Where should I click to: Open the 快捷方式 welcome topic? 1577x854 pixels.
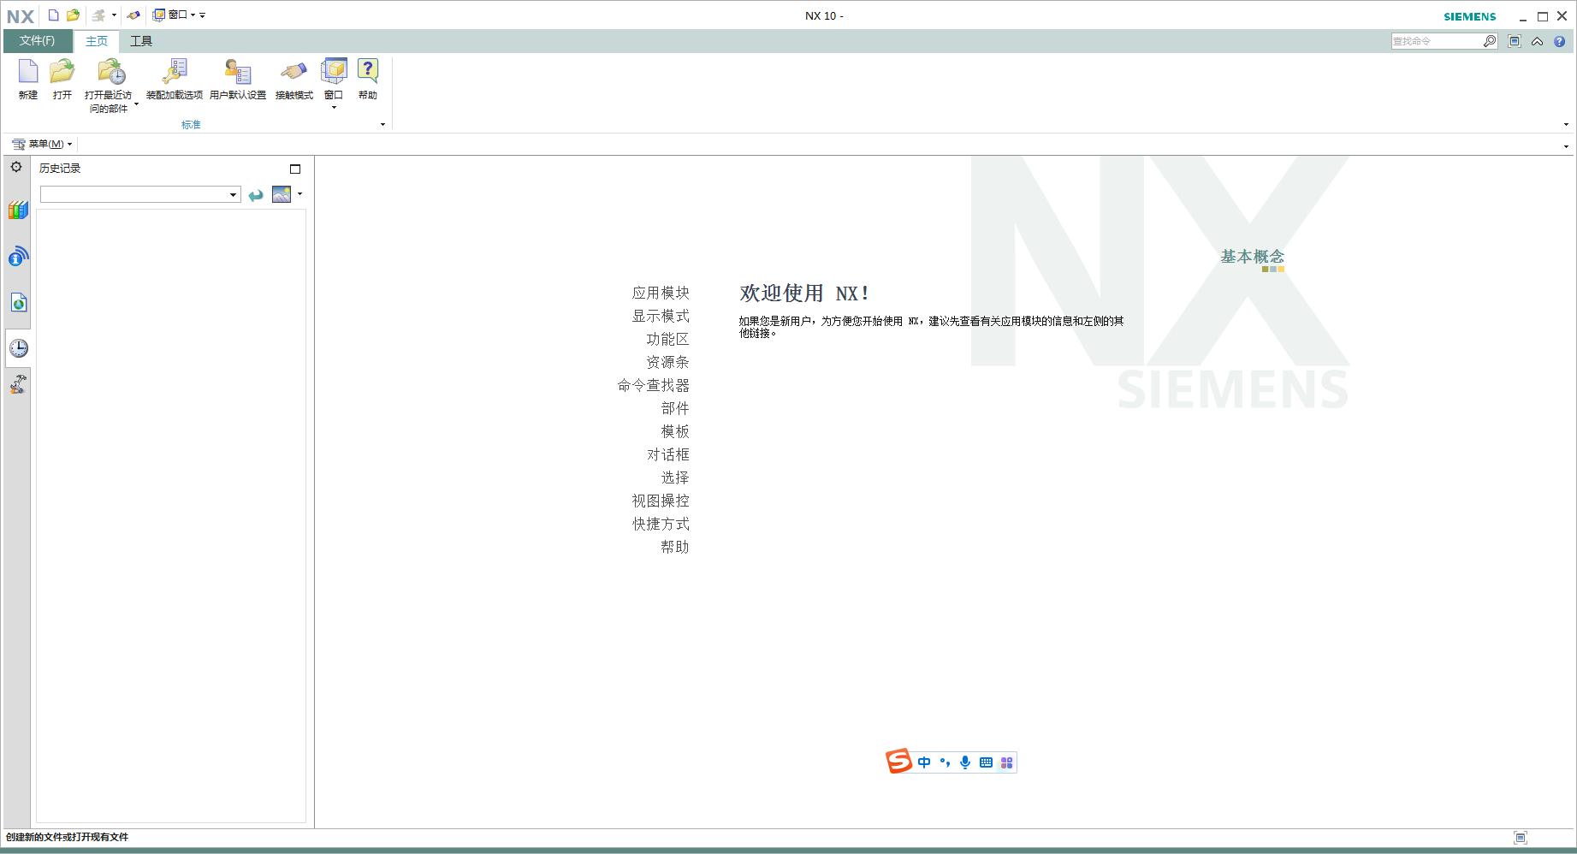pyautogui.click(x=661, y=524)
